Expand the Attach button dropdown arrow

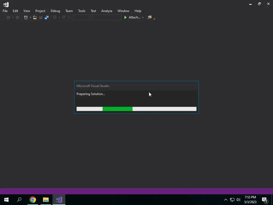pos(143,17)
